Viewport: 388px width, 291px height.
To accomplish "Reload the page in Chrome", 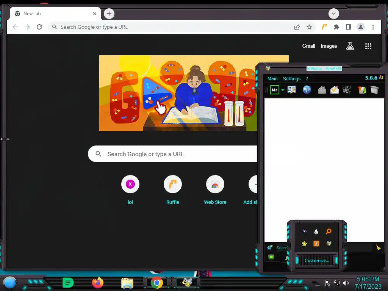I will click(39, 27).
